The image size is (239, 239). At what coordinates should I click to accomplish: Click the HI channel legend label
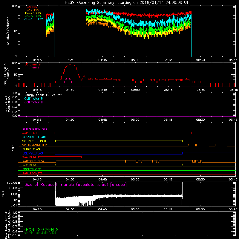pyautogui.click(x=32, y=68)
